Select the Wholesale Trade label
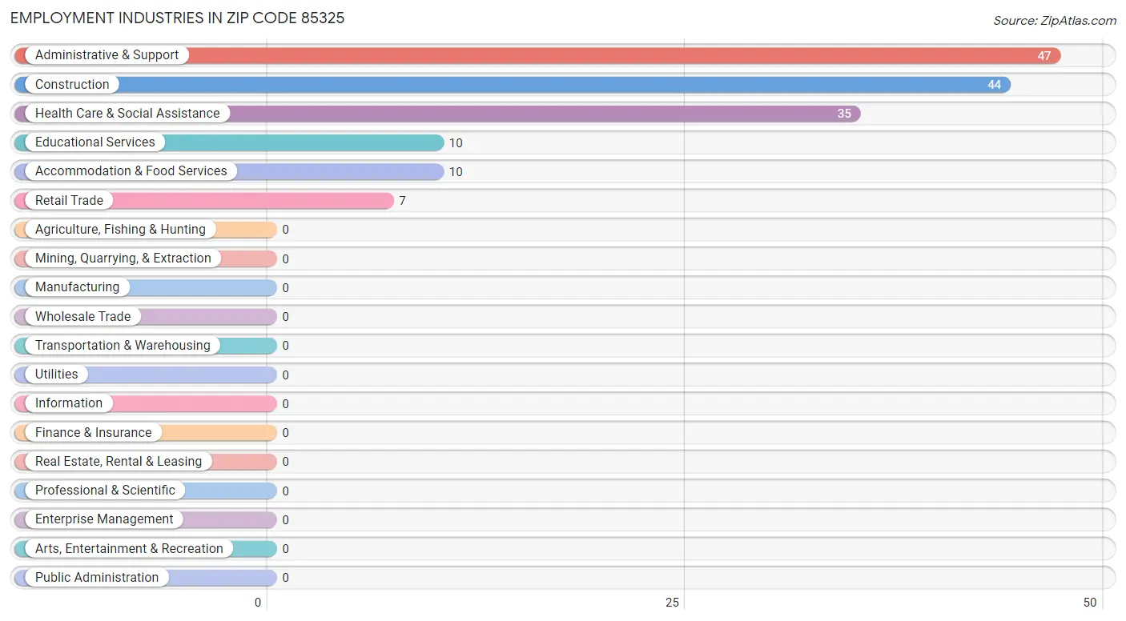This screenshot has width=1126, height=621. coord(82,316)
